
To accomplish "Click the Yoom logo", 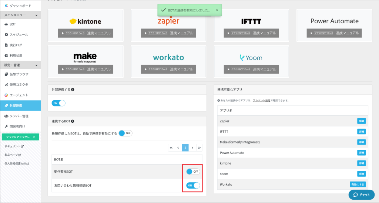I will click(x=251, y=58).
